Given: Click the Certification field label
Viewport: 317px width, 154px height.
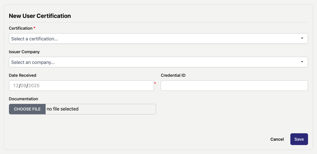Looking at the screenshot, I should coord(21,28).
